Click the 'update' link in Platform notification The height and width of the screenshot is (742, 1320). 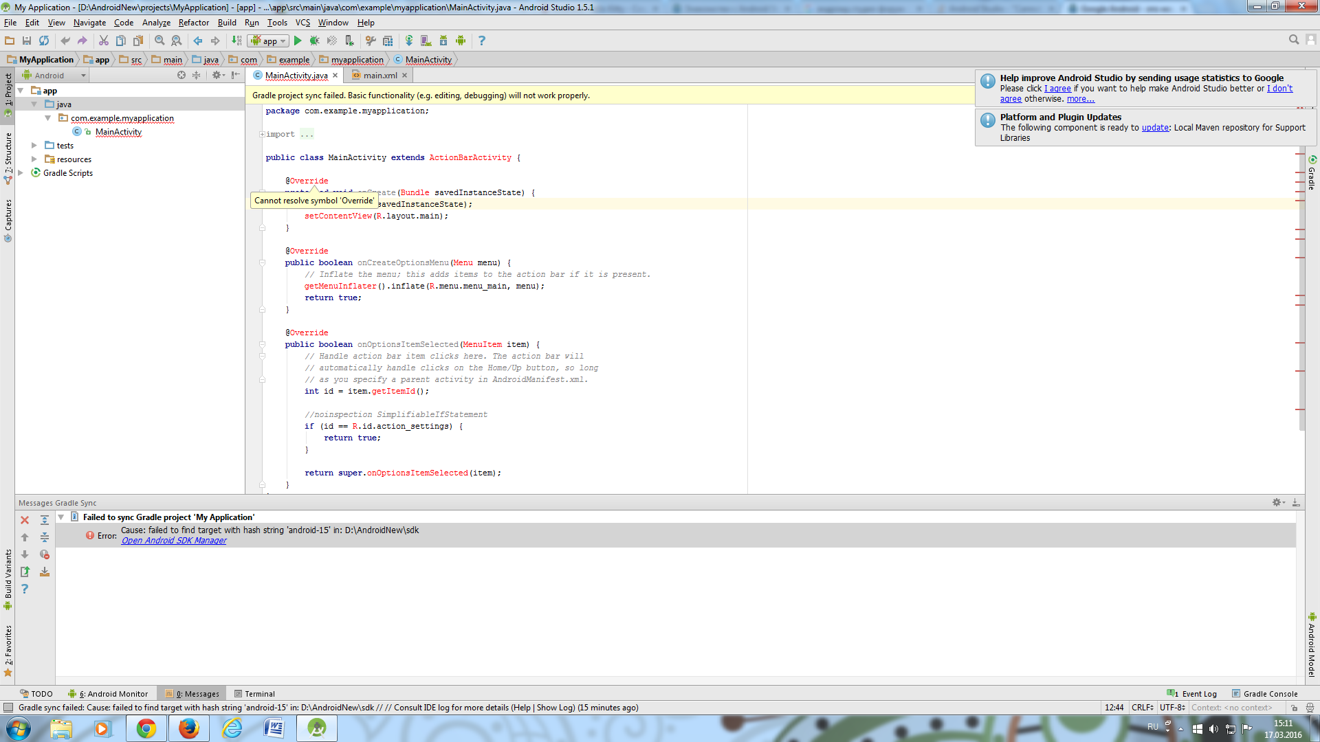[1155, 128]
